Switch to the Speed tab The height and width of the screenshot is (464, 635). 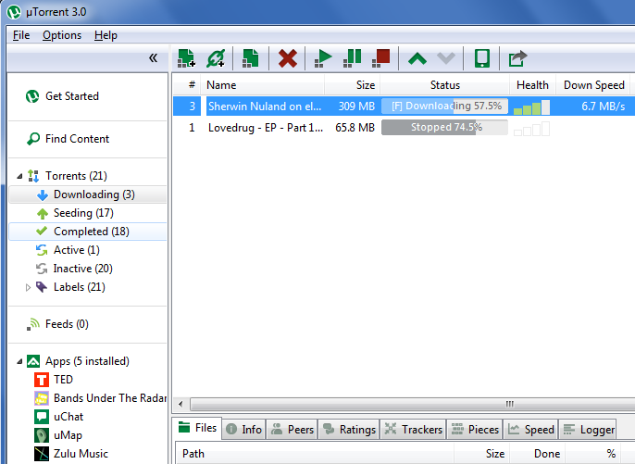pyautogui.click(x=531, y=429)
